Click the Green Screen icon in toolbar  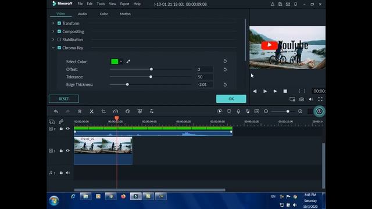pos(139,111)
